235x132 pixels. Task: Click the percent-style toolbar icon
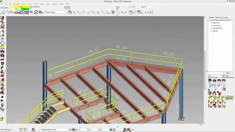pos(31,12)
